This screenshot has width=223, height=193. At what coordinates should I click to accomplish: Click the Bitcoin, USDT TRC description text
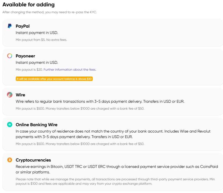pos(116,166)
